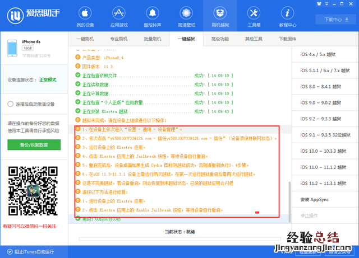Click the 16GB capacity badge
The height and width of the screenshot is (258, 359).
point(27,48)
